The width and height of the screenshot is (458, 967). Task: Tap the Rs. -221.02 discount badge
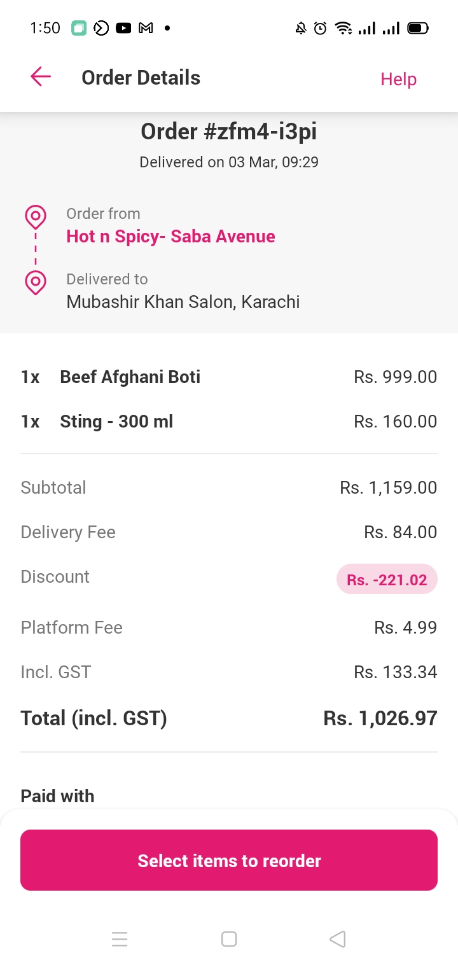pyautogui.click(x=387, y=580)
